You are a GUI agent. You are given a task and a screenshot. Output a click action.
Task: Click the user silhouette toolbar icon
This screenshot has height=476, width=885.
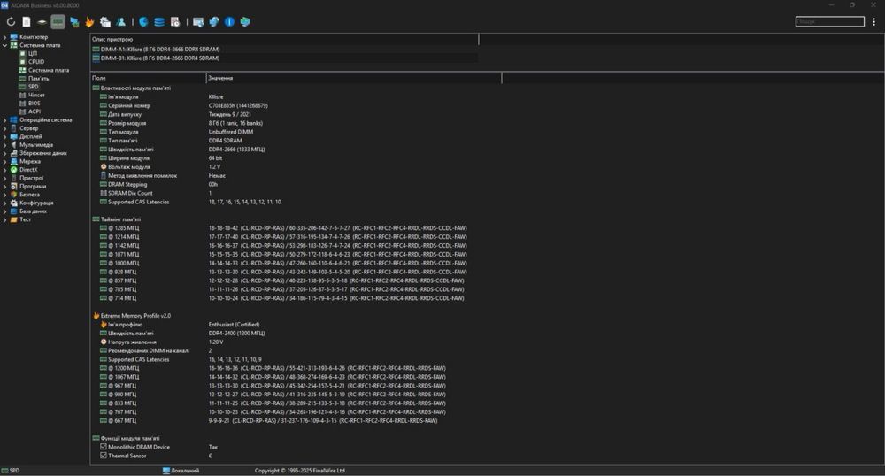[x=120, y=22]
